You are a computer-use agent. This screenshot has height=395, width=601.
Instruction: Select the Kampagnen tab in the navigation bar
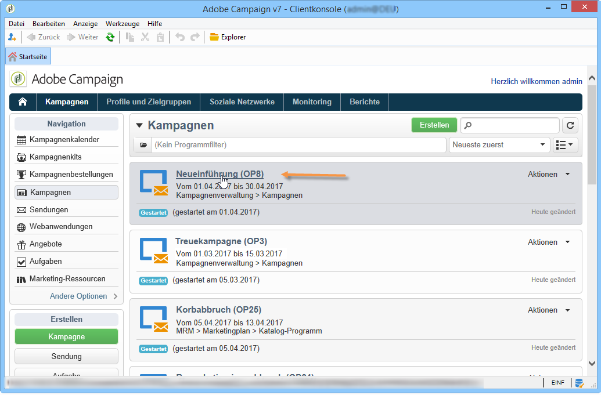pos(67,102)
